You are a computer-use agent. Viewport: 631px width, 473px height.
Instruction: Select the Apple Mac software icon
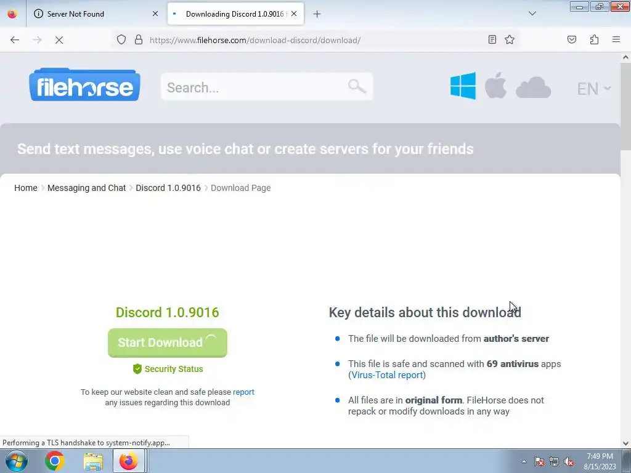(x=495, y=85)
